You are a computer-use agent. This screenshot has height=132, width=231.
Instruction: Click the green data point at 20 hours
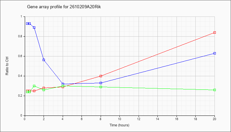(x=214, y=90)
